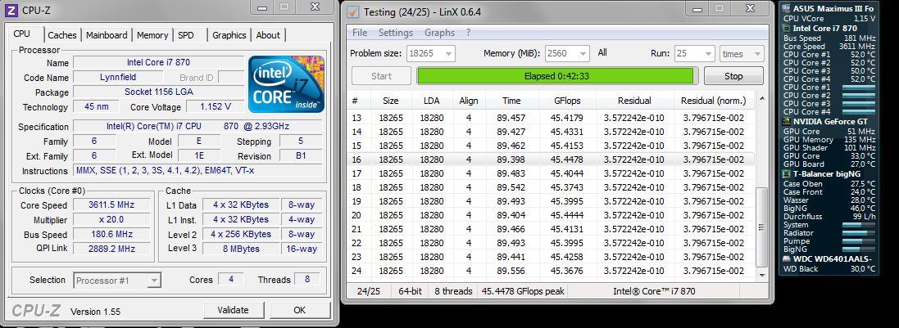Click the LinX results scroll up arrow
Viewport: 899px width, 328px height.
pos(761,98)
